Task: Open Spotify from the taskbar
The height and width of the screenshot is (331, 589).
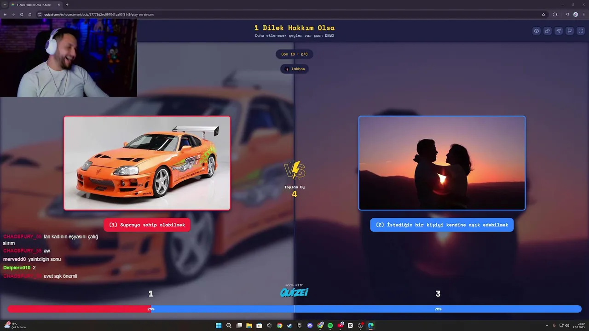Action: click(330, 325)
